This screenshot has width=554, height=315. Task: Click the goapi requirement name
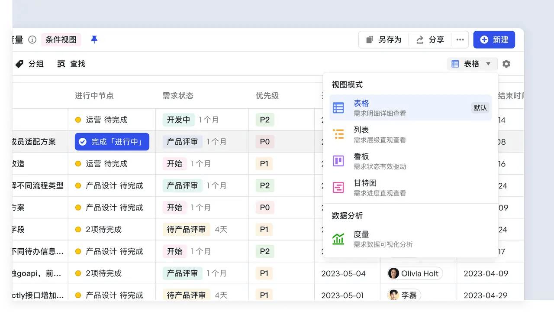click(37, 273)
